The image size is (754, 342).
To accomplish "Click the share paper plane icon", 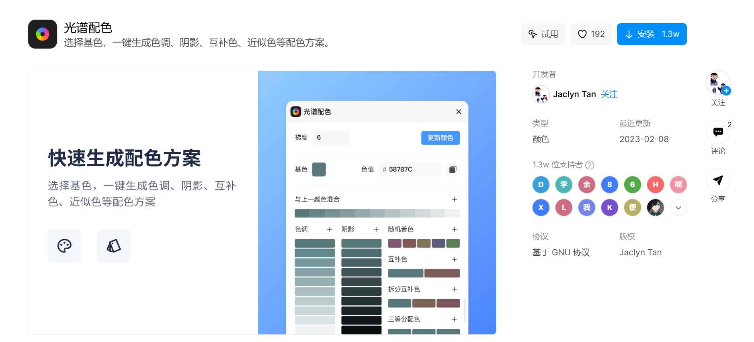I will [x=718, y=180].
